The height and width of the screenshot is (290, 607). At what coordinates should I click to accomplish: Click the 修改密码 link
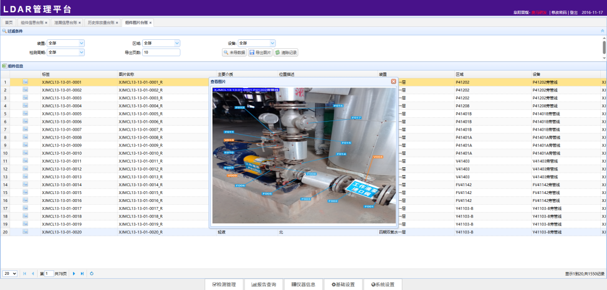(559, 13)
